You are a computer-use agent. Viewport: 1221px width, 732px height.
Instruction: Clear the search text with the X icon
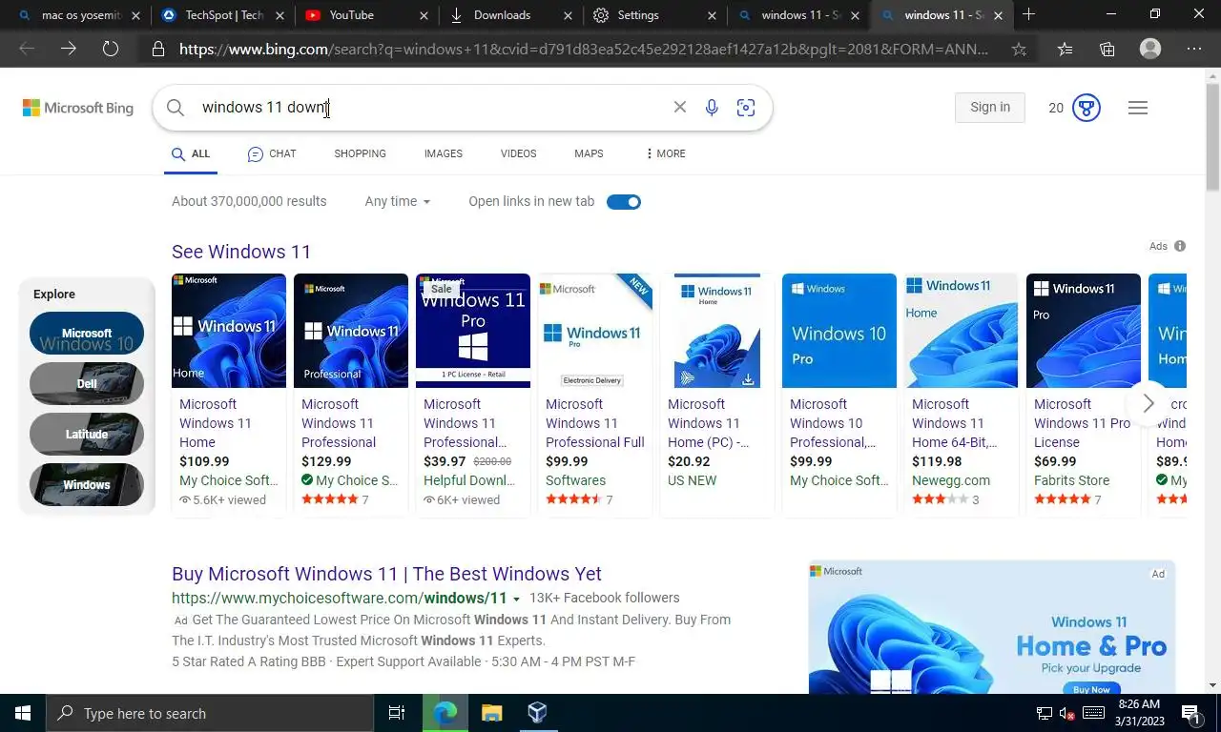(680, 108)
